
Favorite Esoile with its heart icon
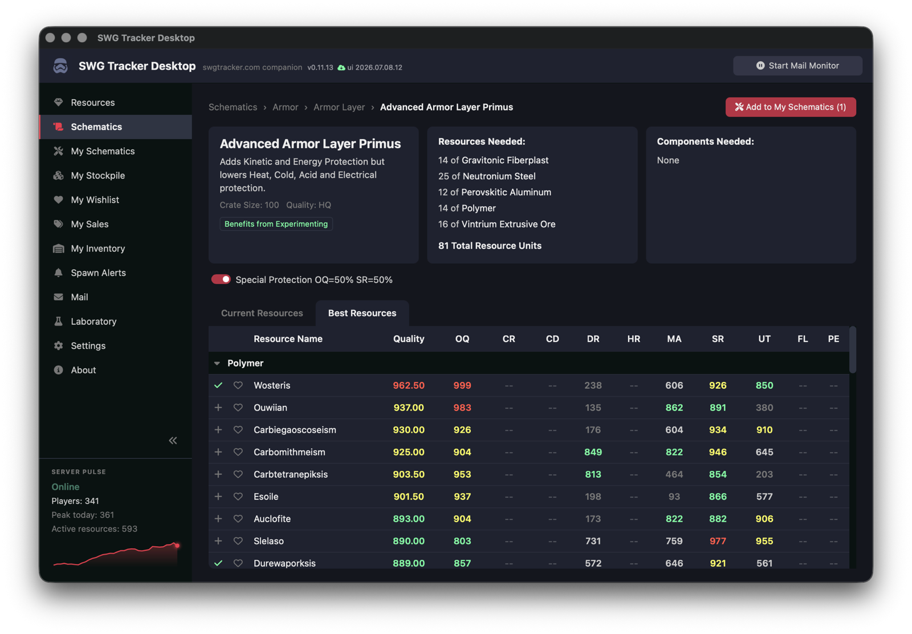238,497
